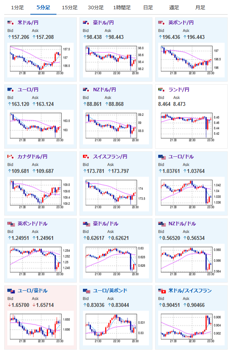Click the US/Japan flag icon beside 米ドル/円
230x350 pixels.
pyautogui.click(x=10, y=23)
